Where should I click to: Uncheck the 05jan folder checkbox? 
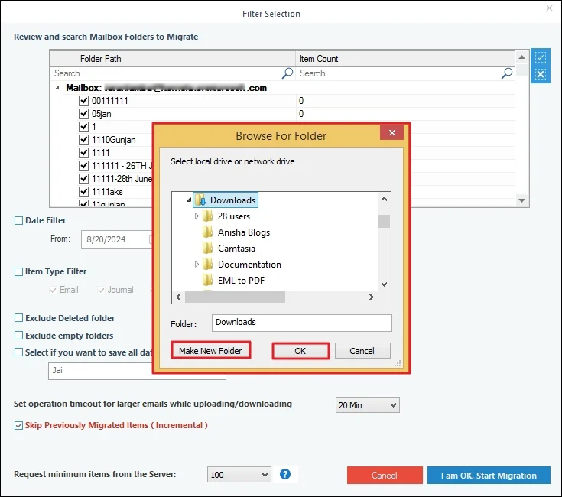coord(83,114)
